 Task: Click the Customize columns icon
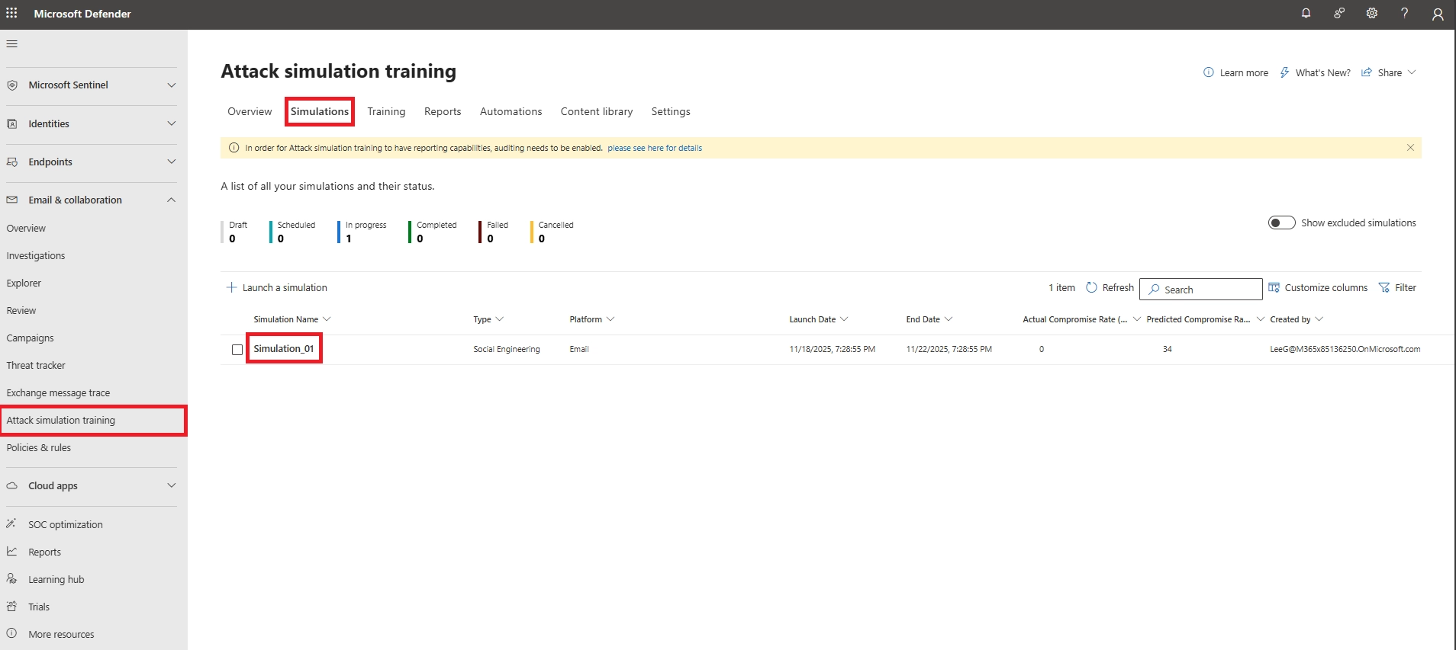click(x=1274, y=287)
